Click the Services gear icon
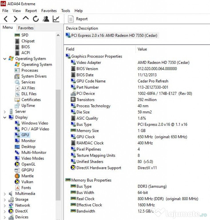Viewport: 210px width, 220px height. 17,82
